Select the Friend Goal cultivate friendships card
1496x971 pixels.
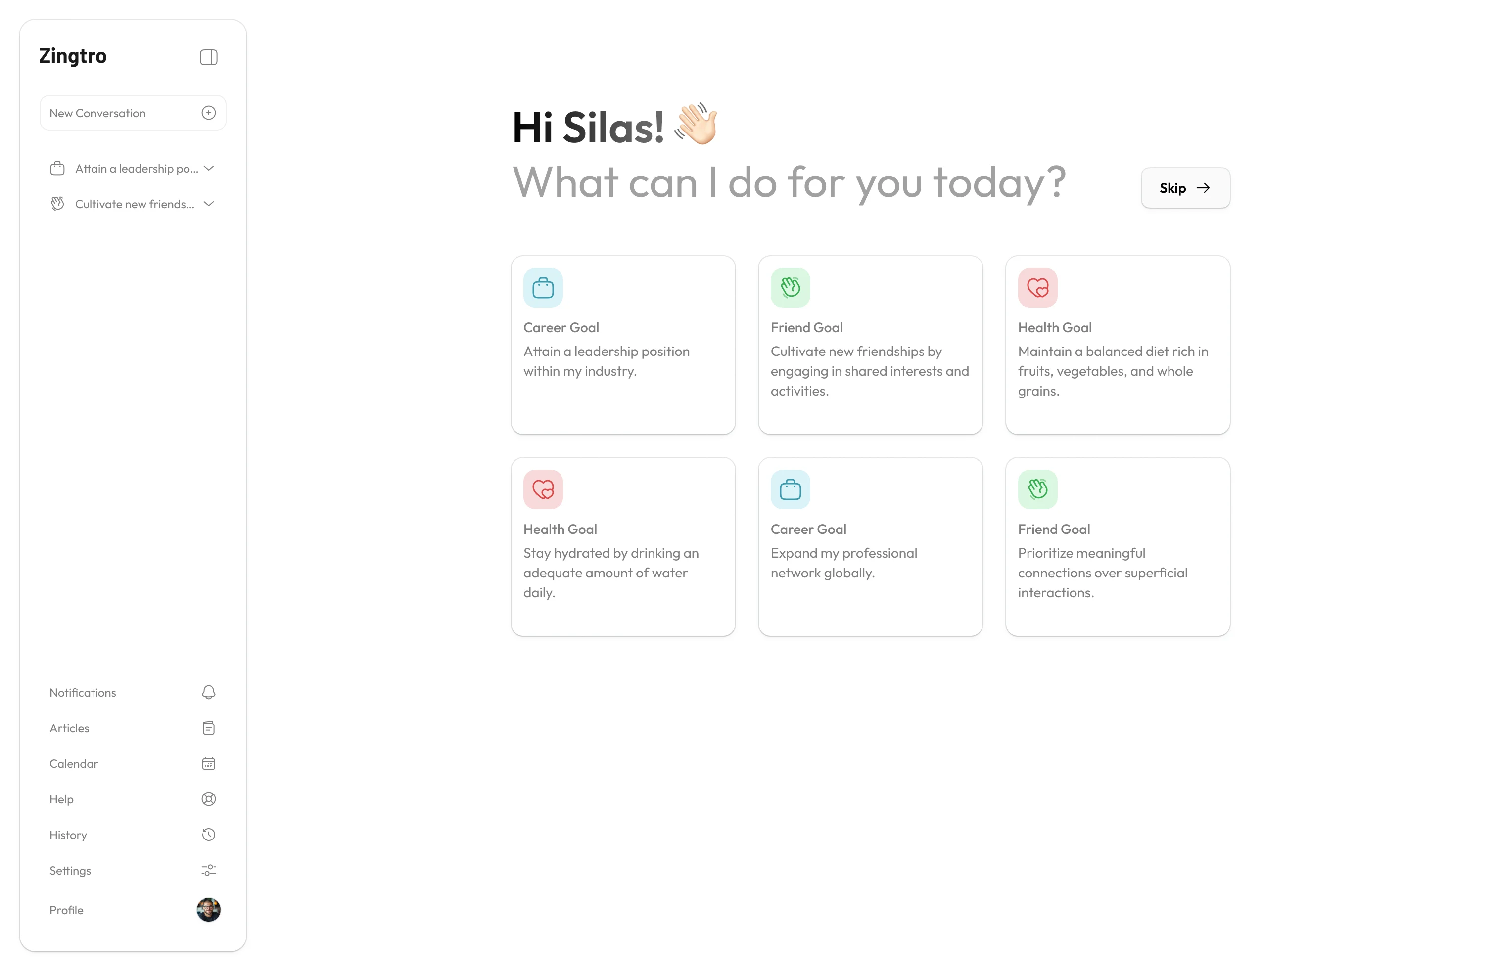870,345
